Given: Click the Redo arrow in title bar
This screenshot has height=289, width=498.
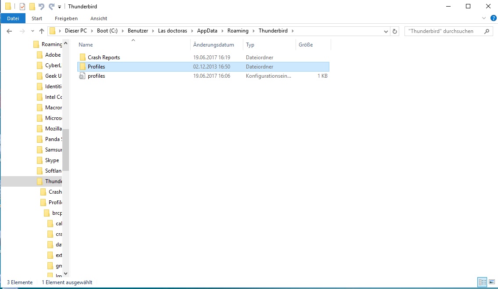Looking at the screenshot, I should click(51, 7).
